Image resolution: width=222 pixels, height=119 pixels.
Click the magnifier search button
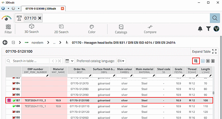(x=215, y=18)
